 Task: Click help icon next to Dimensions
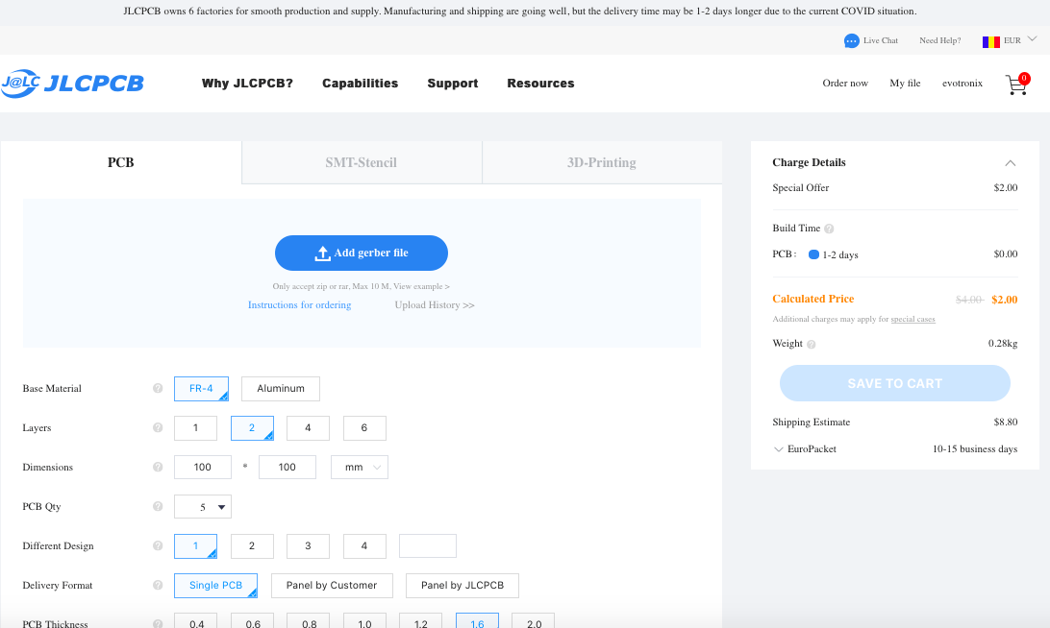158,467
